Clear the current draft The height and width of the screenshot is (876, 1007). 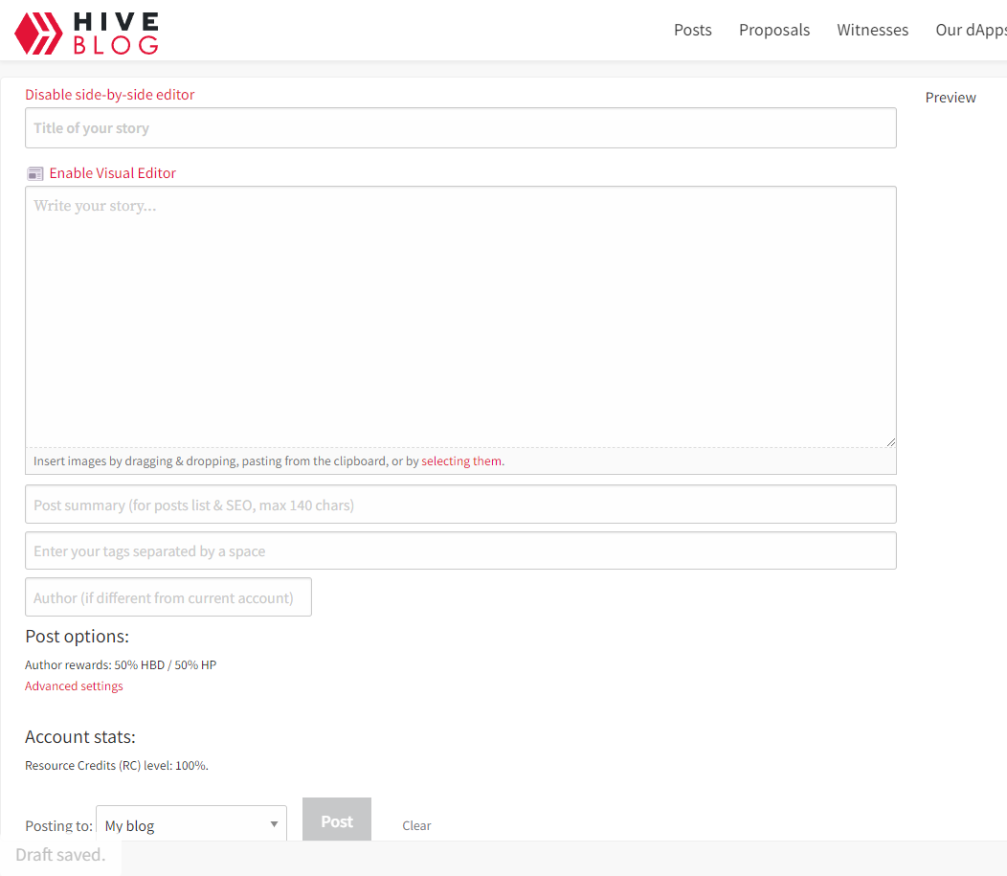tap(416, 825)
